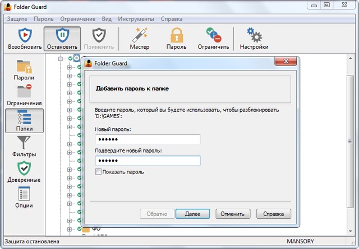The width and height of the screenshot is (359, 249).
Task: Open the Фильтры funnel view
Action: pyautogui.click(x=24, y=146)
